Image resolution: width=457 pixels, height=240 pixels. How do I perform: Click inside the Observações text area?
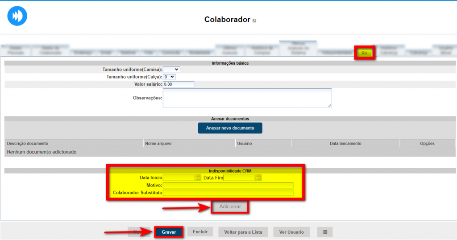click(x=247, y=98)
